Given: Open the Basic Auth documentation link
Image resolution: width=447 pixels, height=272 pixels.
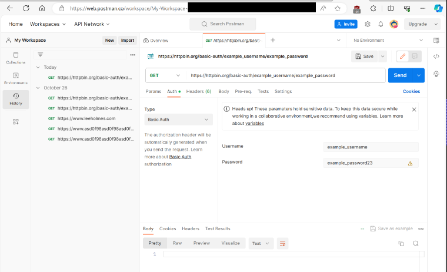Looking at the screenshot, I should pyautogui.click(x=180, y=157).
